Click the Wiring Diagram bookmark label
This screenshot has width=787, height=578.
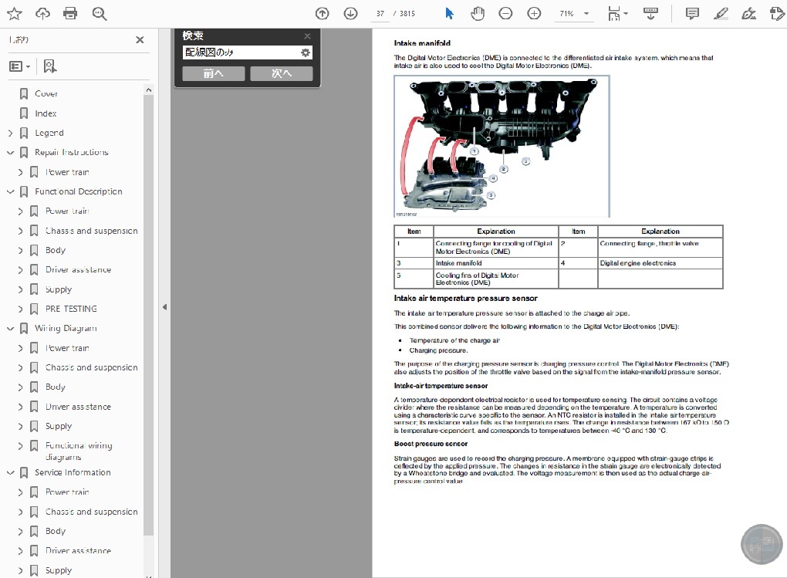coord(66,329)
